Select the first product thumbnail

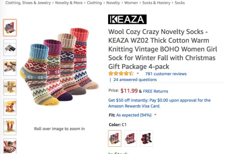(10, 28)
